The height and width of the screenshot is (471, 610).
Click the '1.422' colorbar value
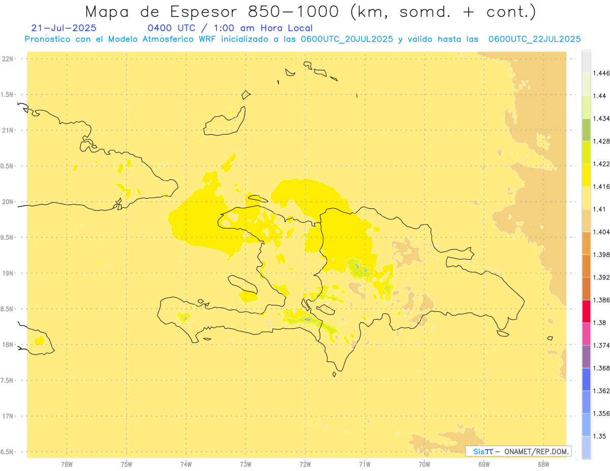602,164
